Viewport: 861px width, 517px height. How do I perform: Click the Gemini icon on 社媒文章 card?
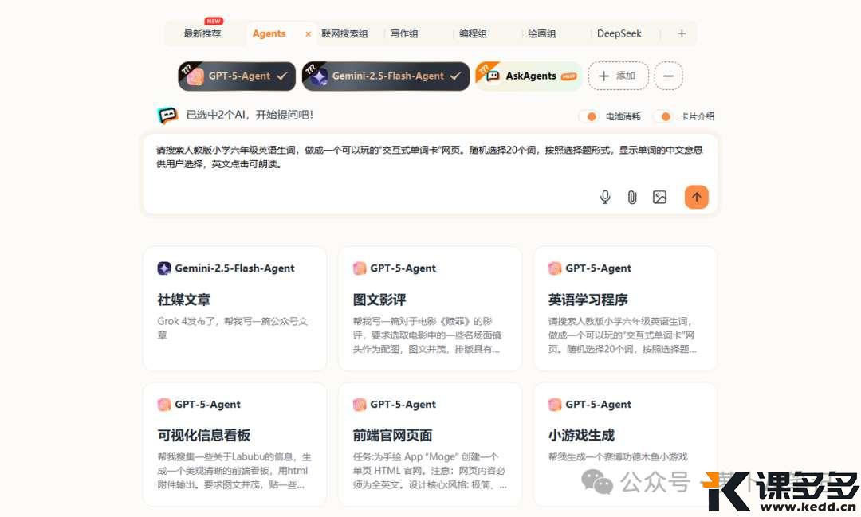[163, 268]
